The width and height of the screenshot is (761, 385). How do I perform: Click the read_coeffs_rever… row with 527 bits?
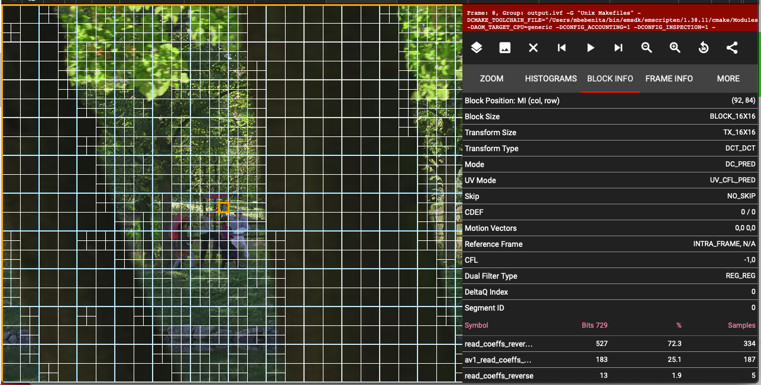610,344
